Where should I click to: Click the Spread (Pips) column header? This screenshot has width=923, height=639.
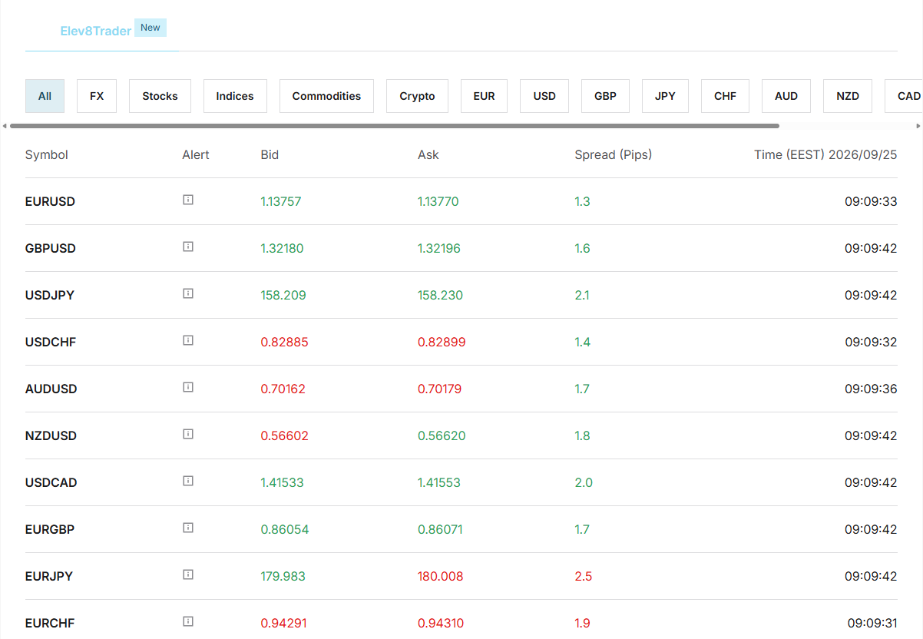coord(613,154)
